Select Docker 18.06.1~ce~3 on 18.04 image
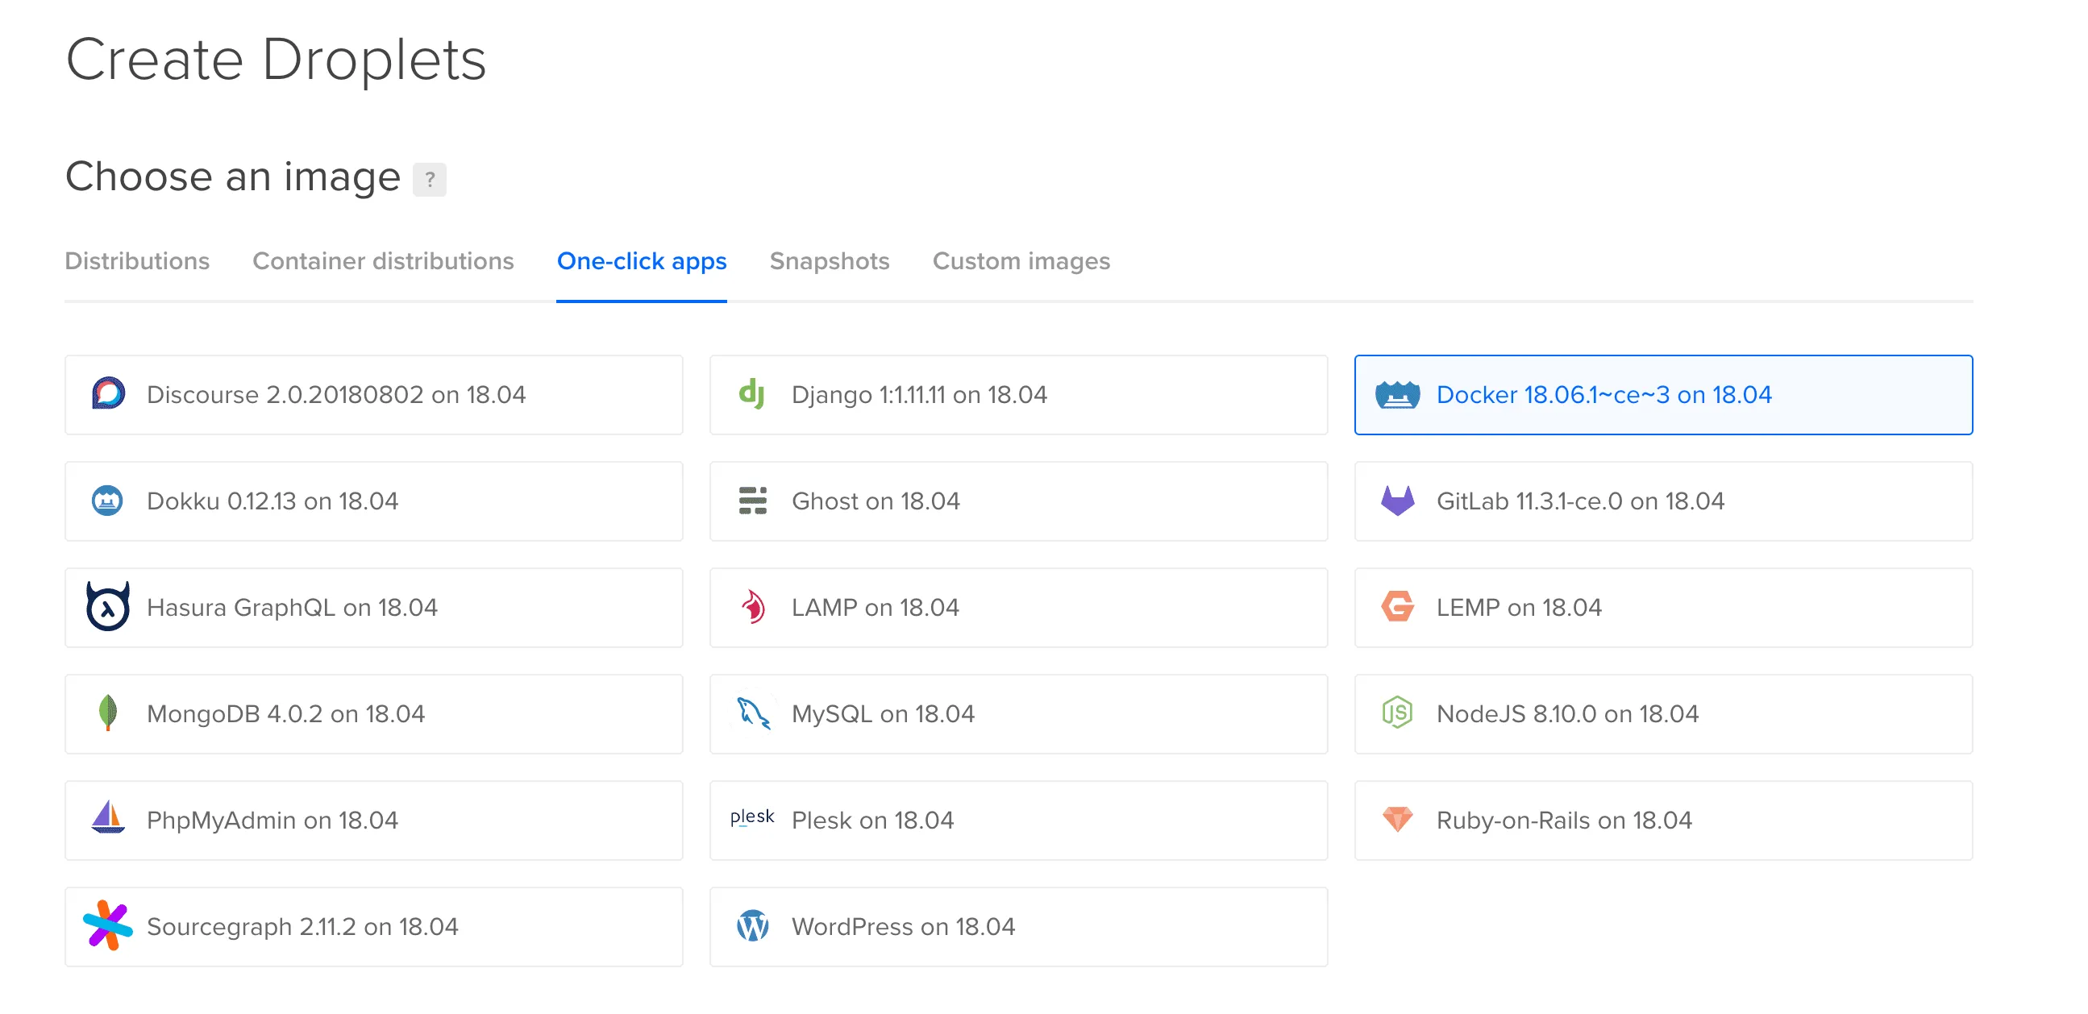This screenshot has width=2088, height=1014. [x=1662, y=395]
